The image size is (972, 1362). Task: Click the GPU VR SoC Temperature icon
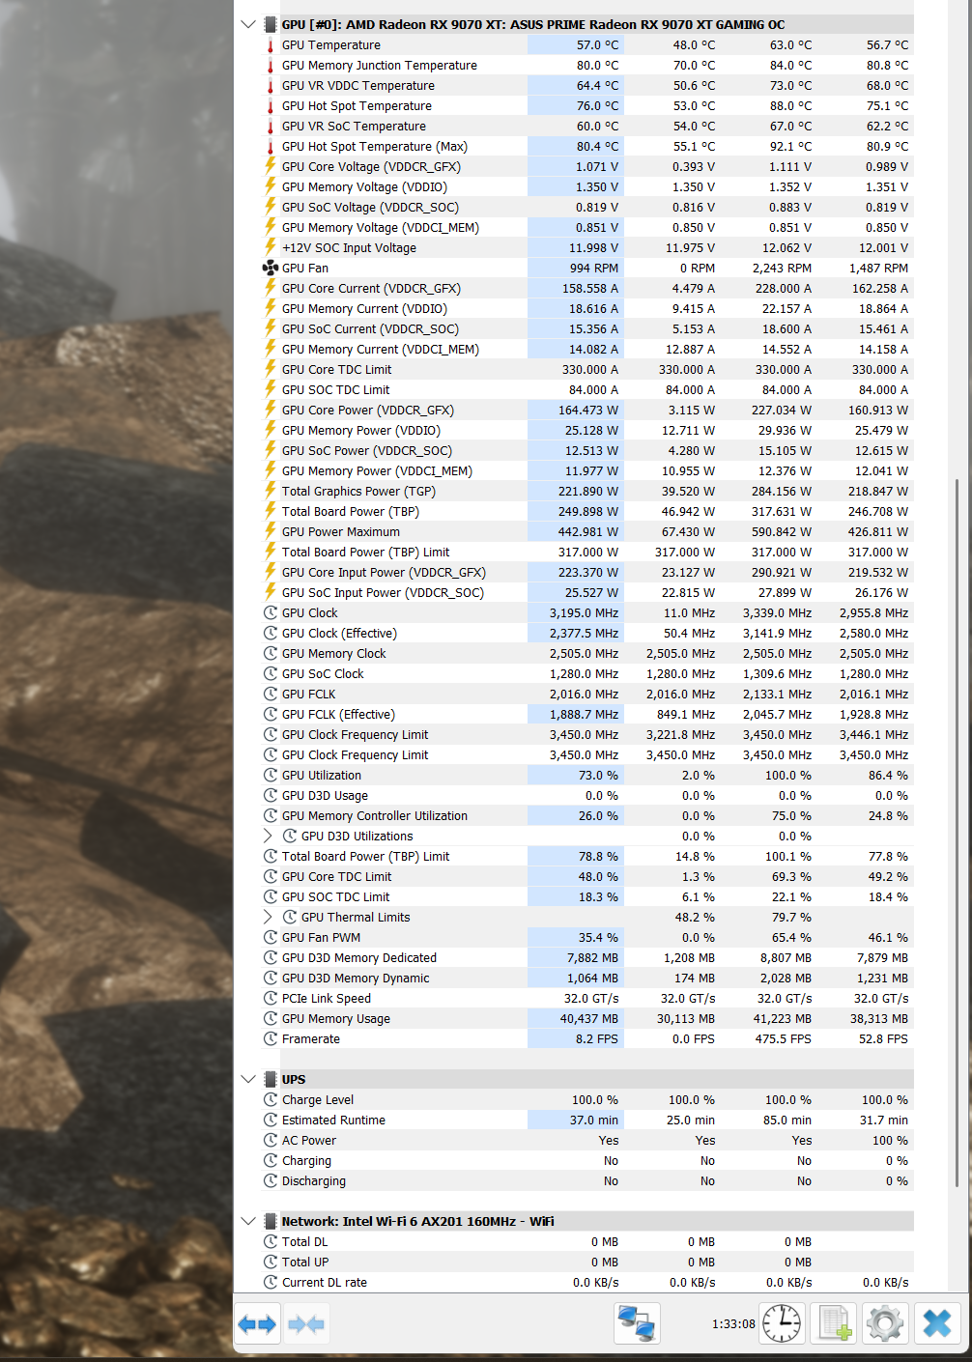[x=271, y=126]
